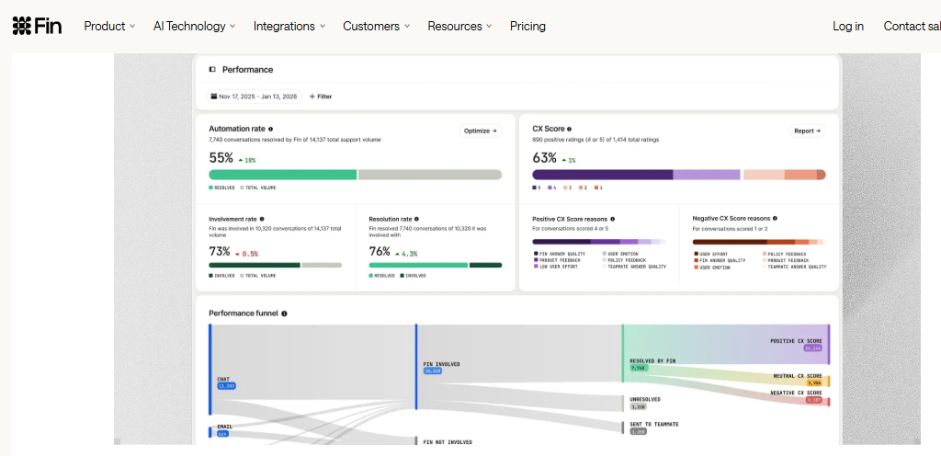Open the Product menu
Image resolution: width=941 pixels, height=456 pixels.
click(110, 27)
